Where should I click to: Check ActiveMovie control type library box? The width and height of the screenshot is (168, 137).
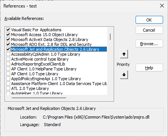[8, 59]
